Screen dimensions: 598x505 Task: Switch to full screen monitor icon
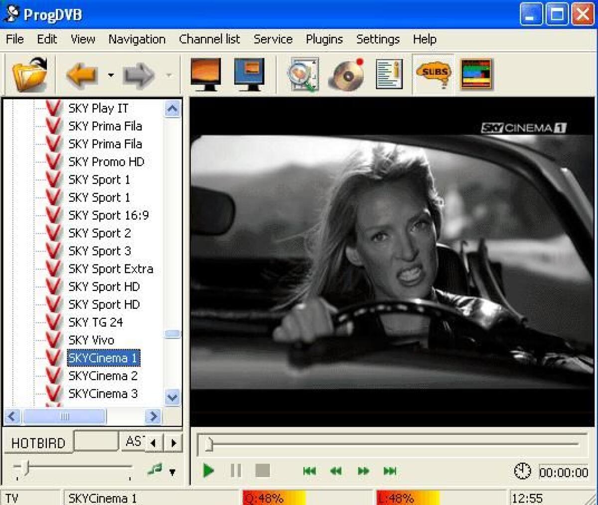point(205,74)
